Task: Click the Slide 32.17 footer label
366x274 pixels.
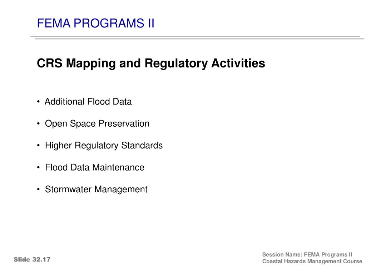Action: click(x=32, y=260)
